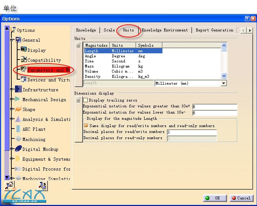Image resolution: width=257 pixels, height=206 pixels.
Task: Toggle Same display for read/write numbers
Action: click(86, 126)
